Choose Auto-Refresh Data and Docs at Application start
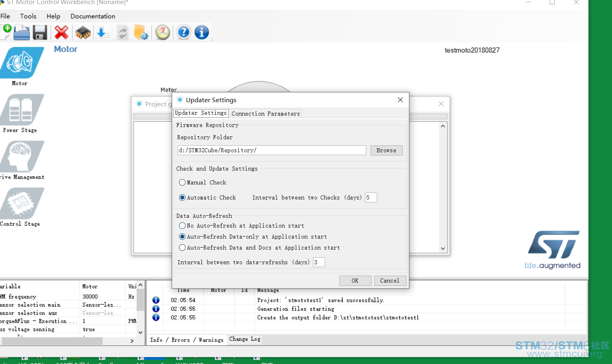 [x=182, y=248]
